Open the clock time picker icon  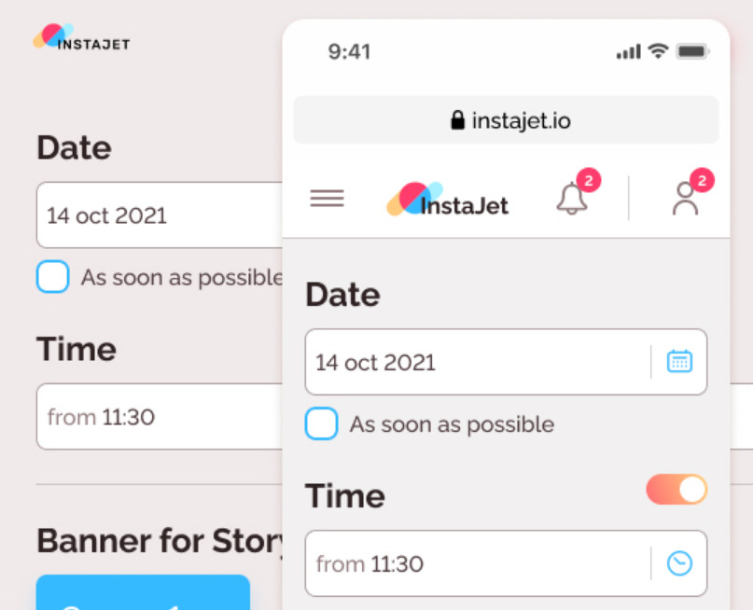[x=679, y=563]
